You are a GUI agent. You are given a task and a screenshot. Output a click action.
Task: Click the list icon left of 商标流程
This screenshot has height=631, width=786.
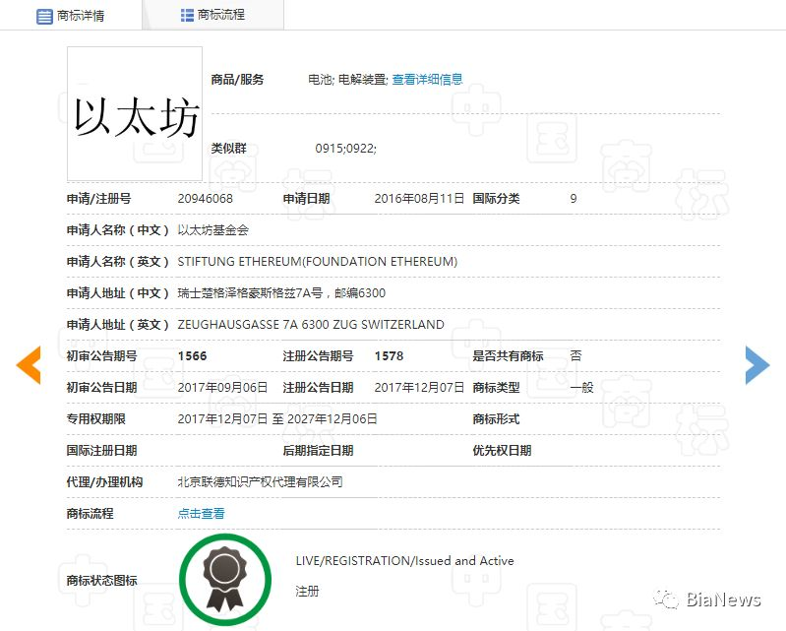coord(187,15)
